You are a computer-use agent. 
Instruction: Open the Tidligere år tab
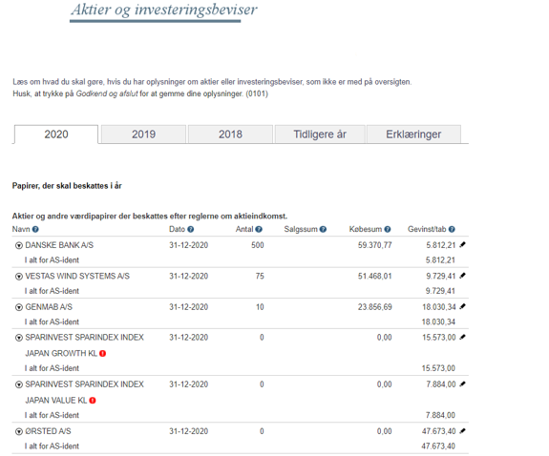[320, 135]
